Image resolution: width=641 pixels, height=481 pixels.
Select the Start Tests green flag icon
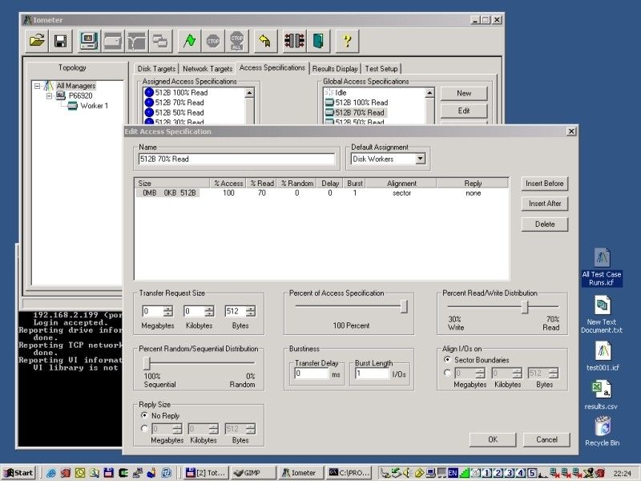point(188,40)
